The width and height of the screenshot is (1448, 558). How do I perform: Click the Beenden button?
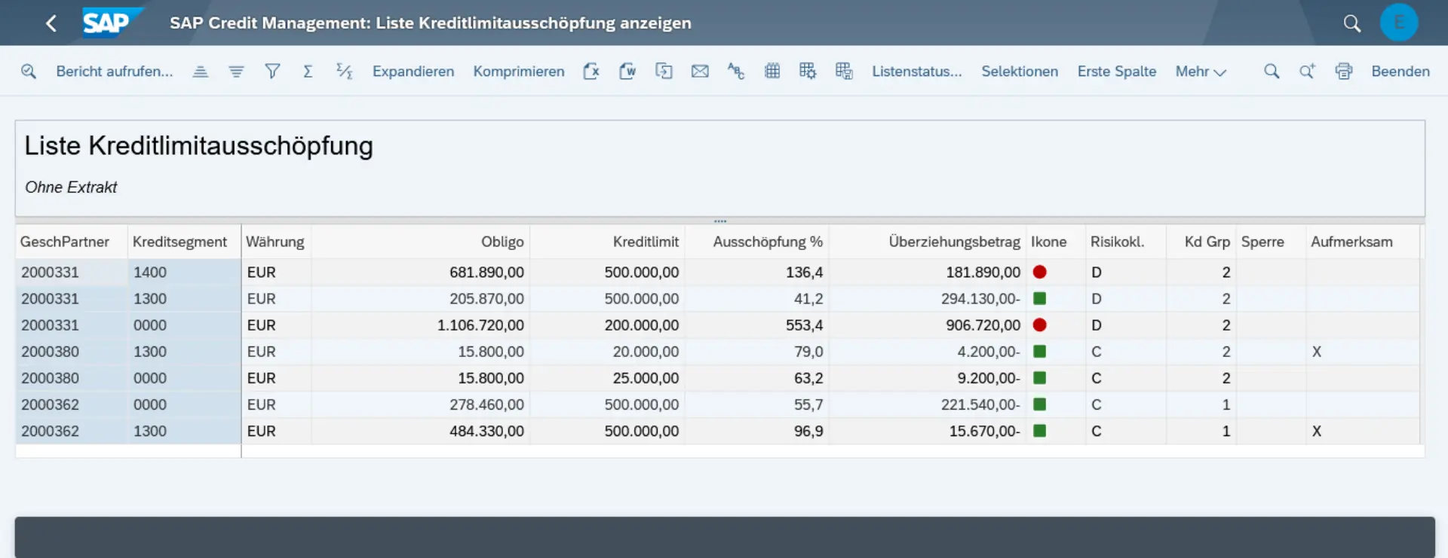coord(1400,72)
